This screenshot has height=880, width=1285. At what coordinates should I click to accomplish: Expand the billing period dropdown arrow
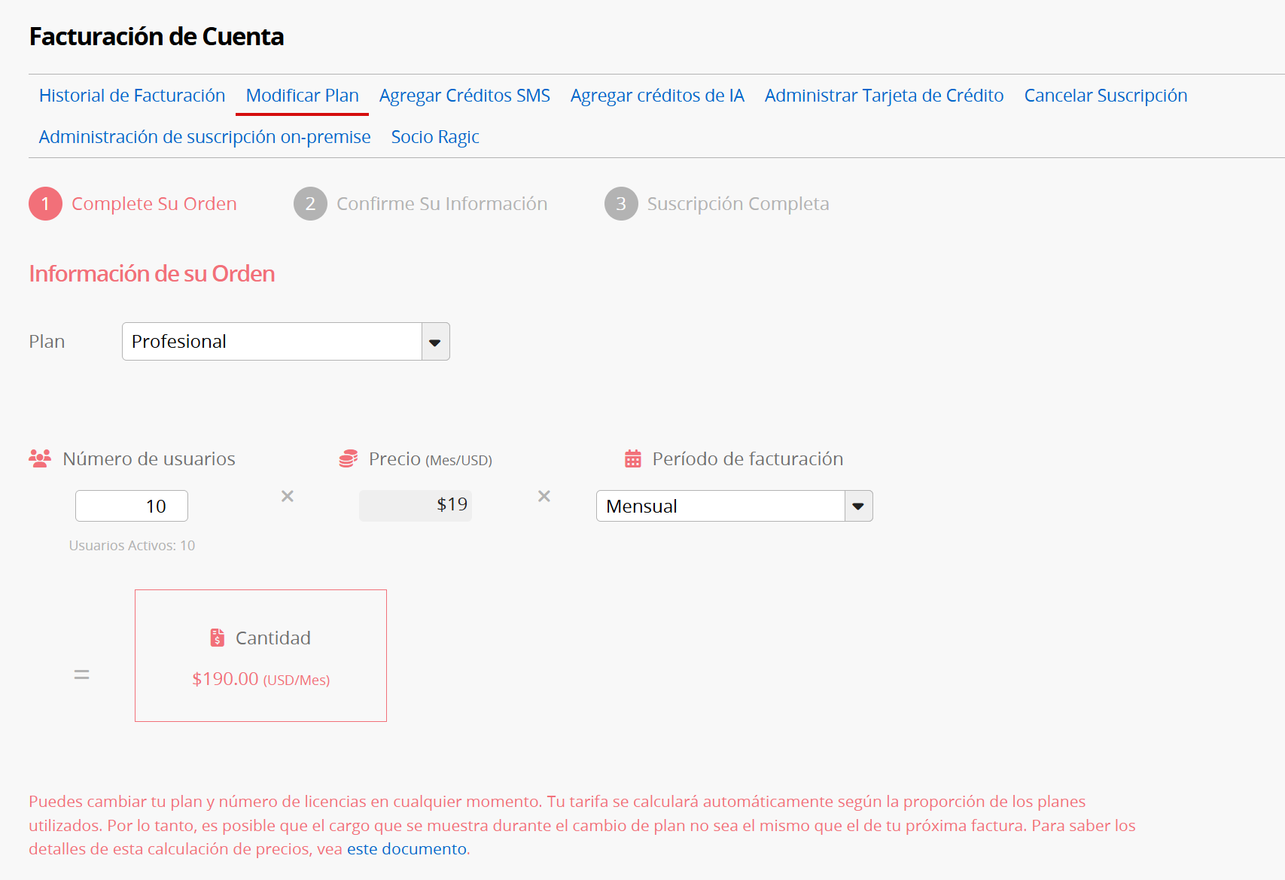pyautogui.click(x=858, y=506)
